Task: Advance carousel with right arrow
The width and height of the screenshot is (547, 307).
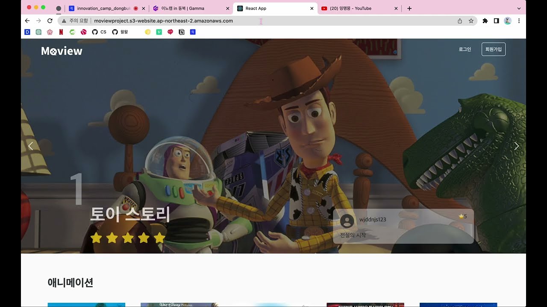Action: coord(517,146)
